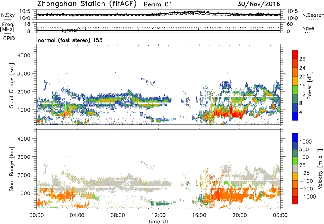
Task: Click the 'Nave' legend label
Action: click(x=308, y=28)
